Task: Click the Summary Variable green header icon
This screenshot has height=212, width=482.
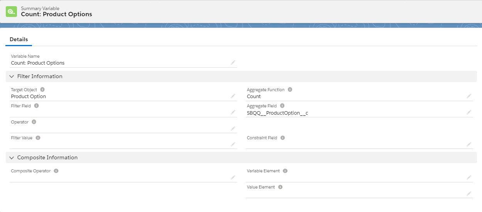Action: tap(11, 11)
